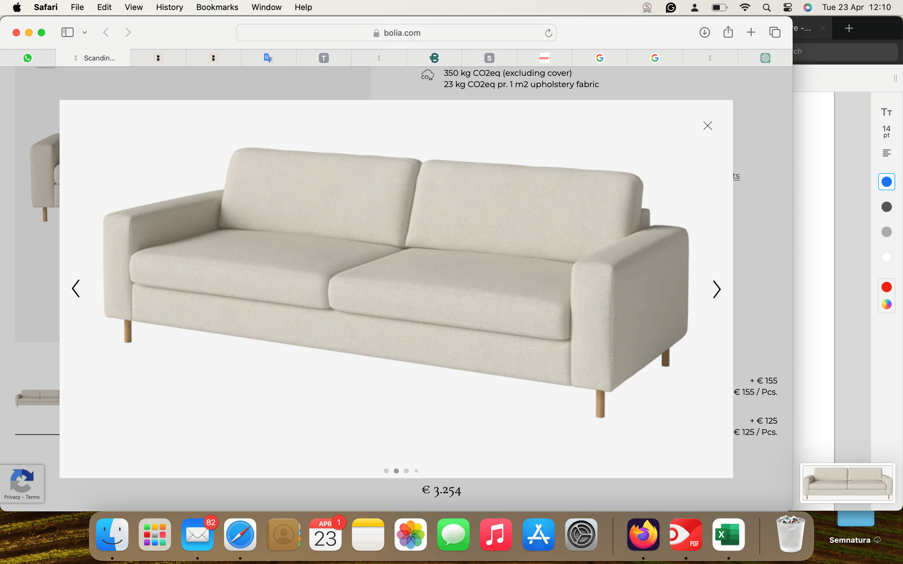The width and height of the screenshot is (903, 564).
Task: Select the third carousel dot
Action: tap(406, 471)
